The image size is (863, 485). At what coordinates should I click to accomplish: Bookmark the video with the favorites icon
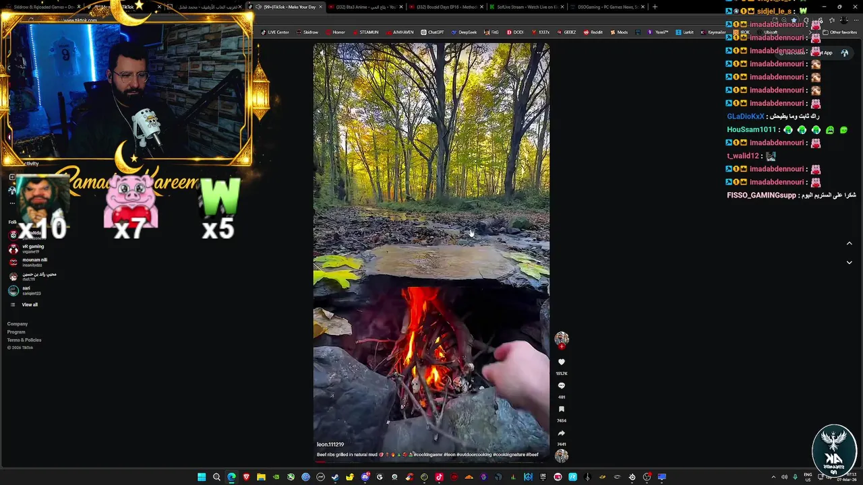click(x=561, y=410)
